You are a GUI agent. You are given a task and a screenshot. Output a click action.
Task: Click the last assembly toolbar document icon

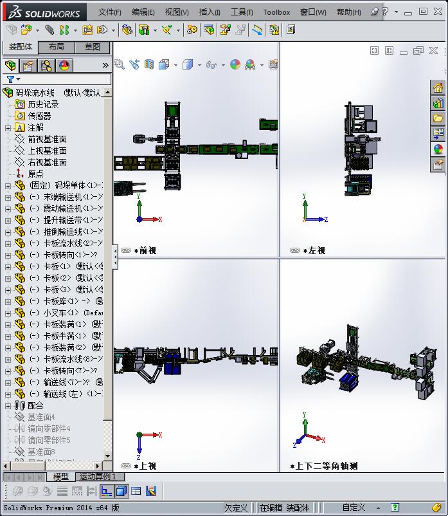click(291, 30)
